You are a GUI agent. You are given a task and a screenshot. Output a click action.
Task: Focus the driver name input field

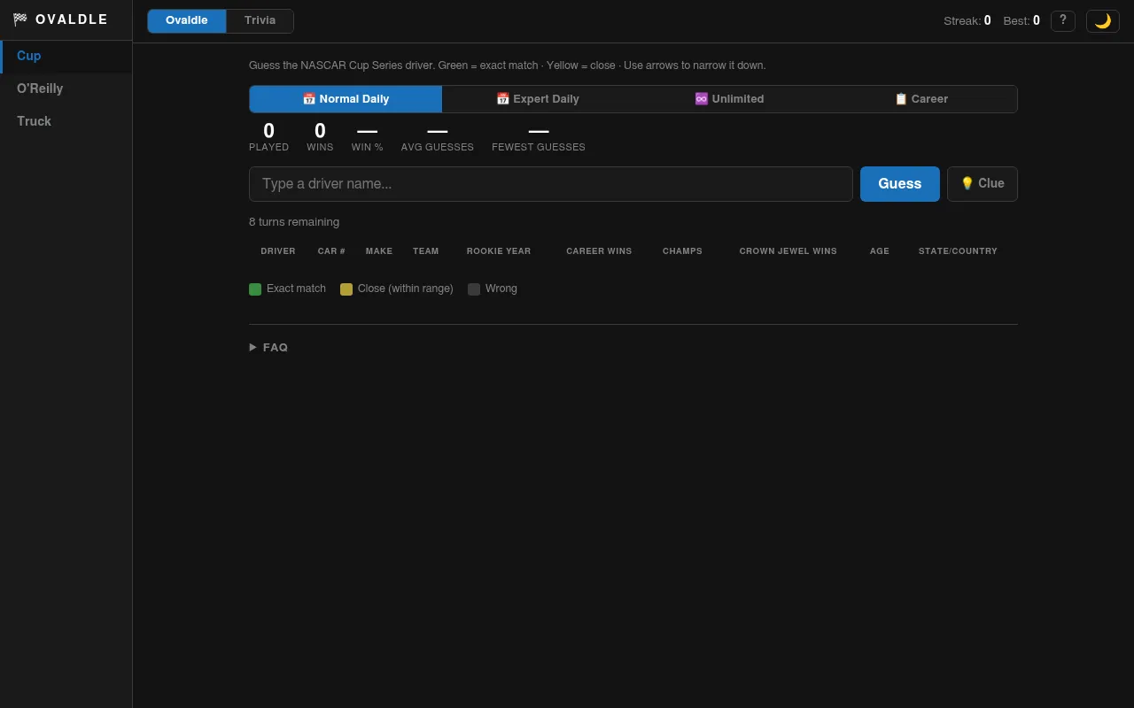[551, 184]
